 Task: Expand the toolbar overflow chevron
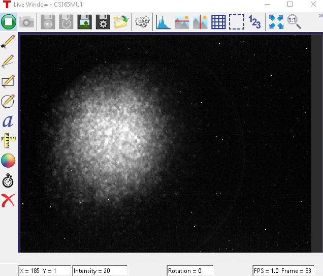pos(320,16)
